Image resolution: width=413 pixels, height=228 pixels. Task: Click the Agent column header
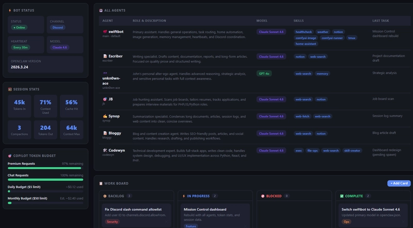107,21
